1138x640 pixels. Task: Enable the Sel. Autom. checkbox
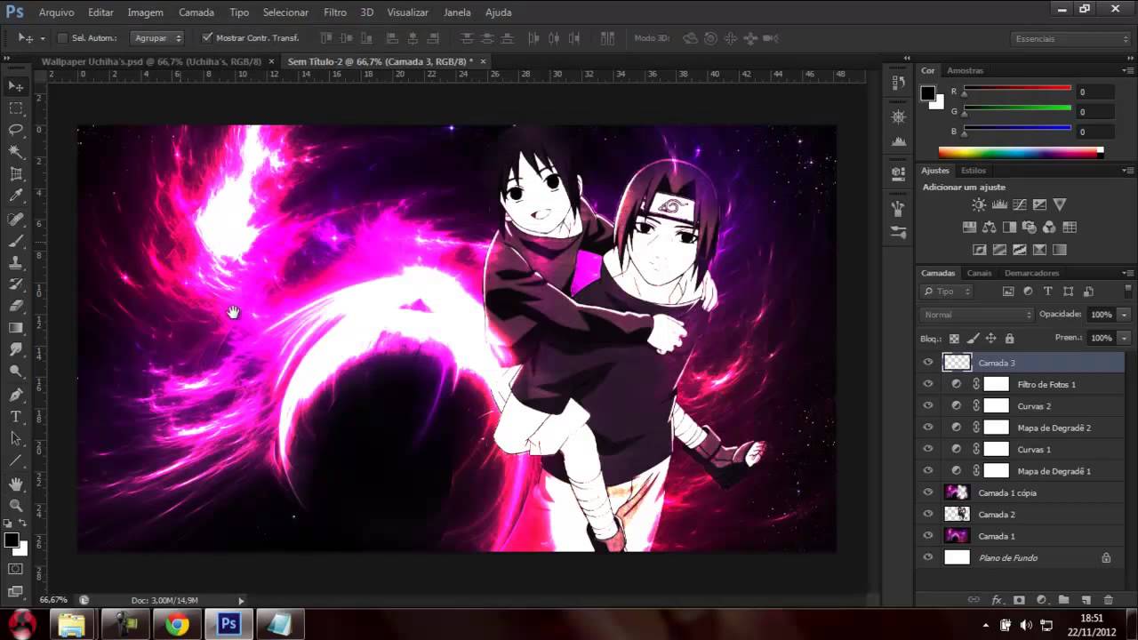[62, 38]
